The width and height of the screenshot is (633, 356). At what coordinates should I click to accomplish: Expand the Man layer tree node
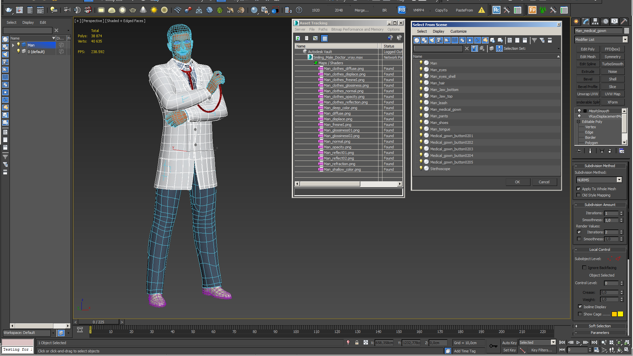(13, 45)
